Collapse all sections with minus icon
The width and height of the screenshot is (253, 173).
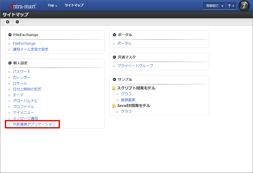[17, 22]
